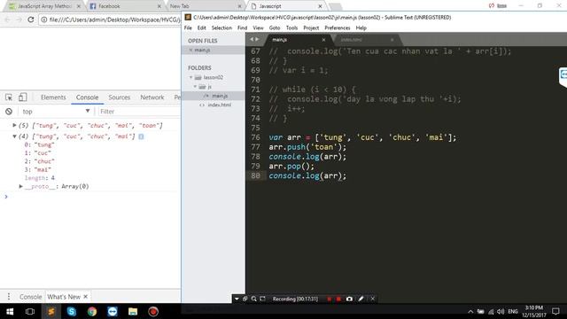Viewport: 567px width, 319px height.
Task: Select the DevTools inspect element icon
Action: [x=9, y=97]
